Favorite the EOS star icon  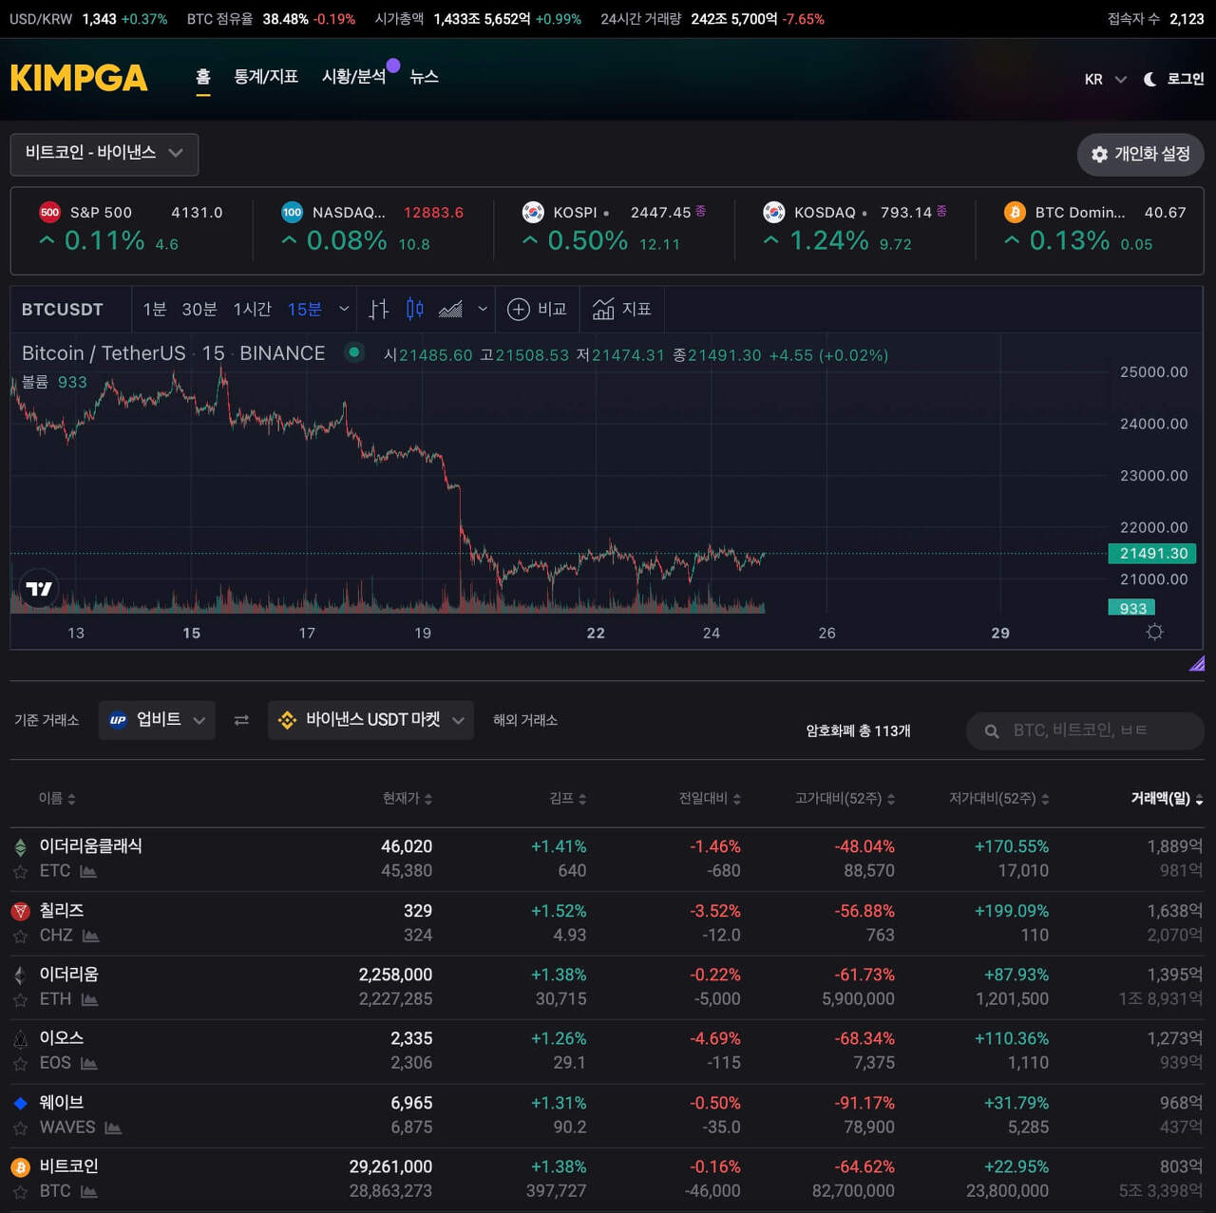[x=20, y=1063]
